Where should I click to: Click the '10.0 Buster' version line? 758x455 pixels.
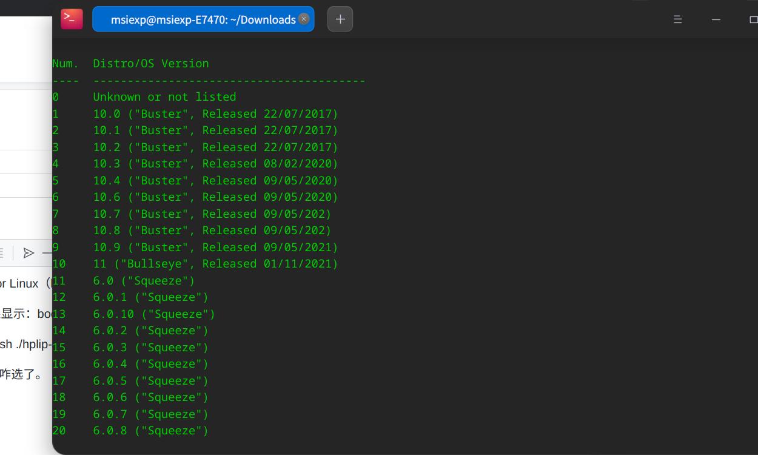pos(215,113)
